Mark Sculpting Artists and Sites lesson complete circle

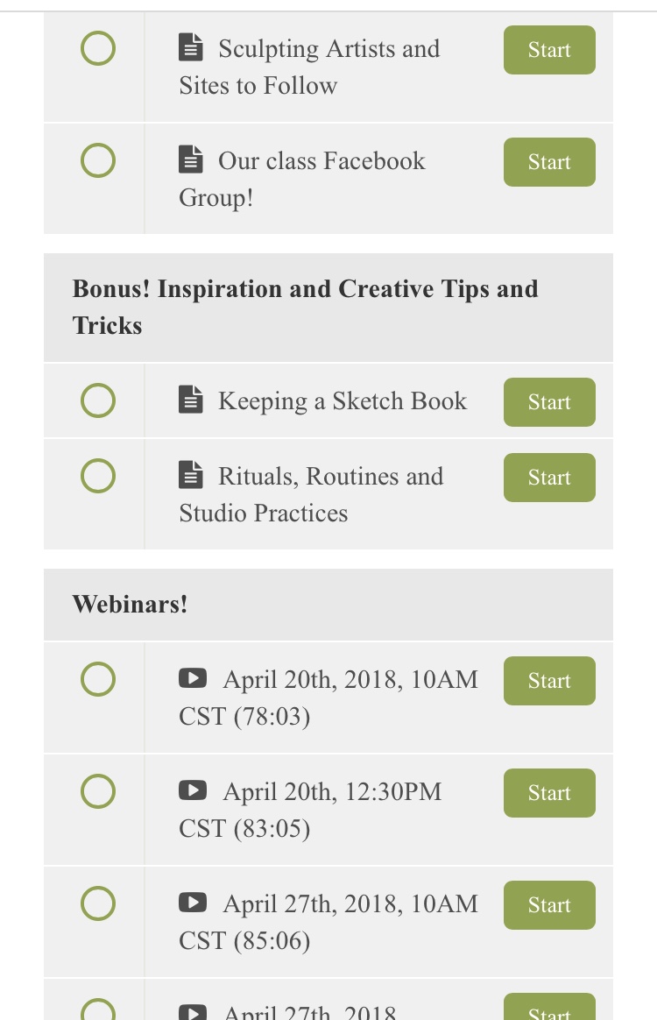(98, 48)
